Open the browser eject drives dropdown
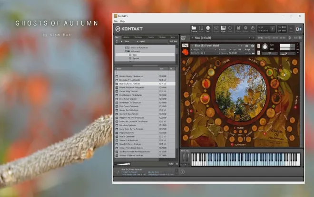Viewport: 314px width, 197px height. pyautogui.click(x=121, y=42)
